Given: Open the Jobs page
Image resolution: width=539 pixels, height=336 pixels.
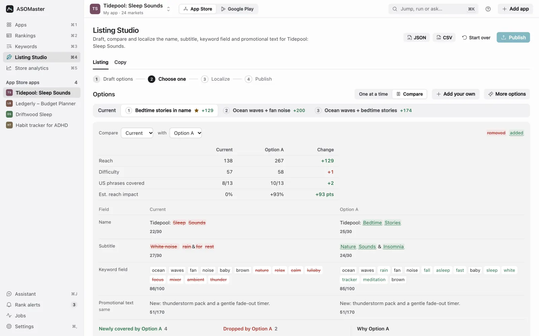Looking at the screenshot, I should coord(42,316).
